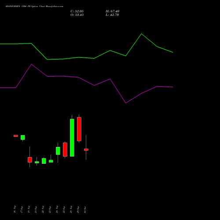
Task: Click the lowest trough of the purple line
Action: coord(126,103)
